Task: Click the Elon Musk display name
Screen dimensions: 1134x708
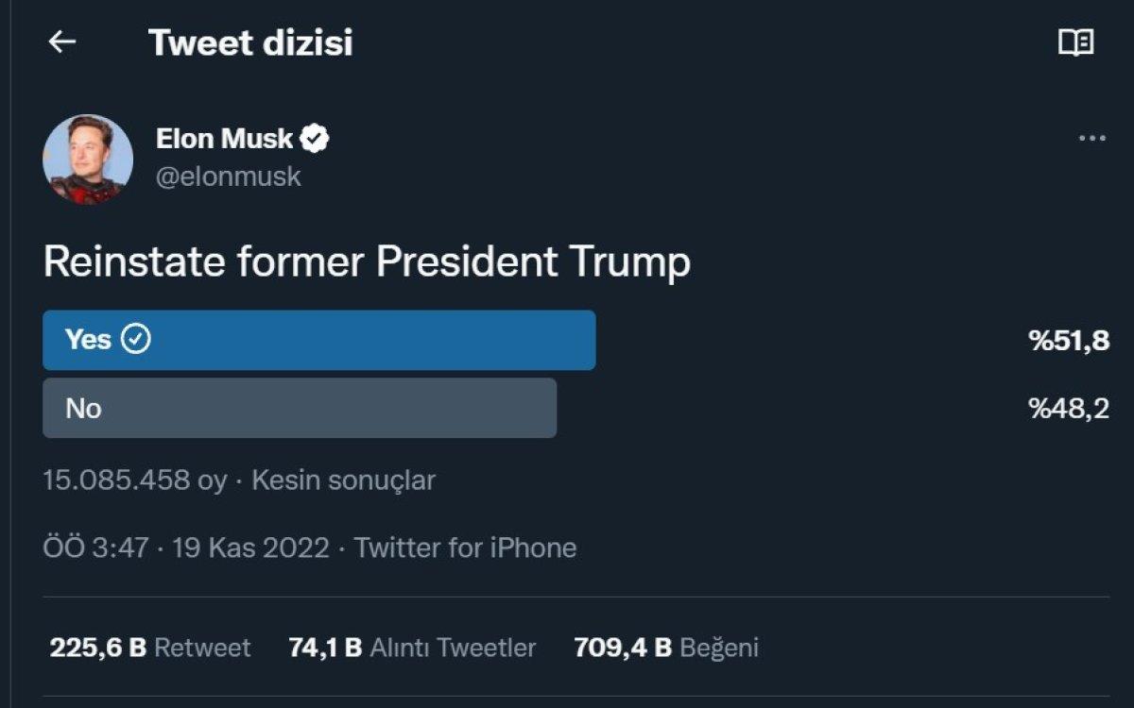Action: coord(224,138)
